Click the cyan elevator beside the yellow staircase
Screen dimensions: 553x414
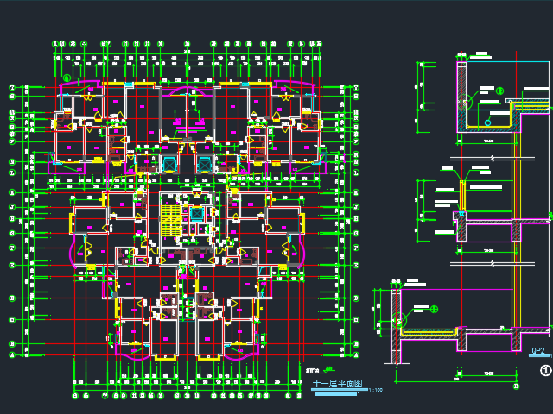(196, 214)
